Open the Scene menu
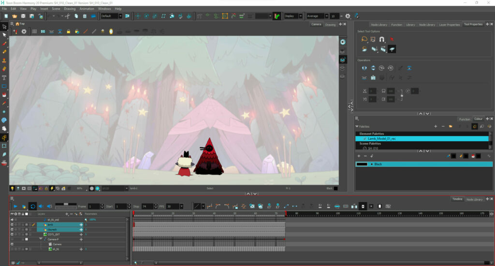Viewport: 495px width, 266px height. tap(56, 9)
